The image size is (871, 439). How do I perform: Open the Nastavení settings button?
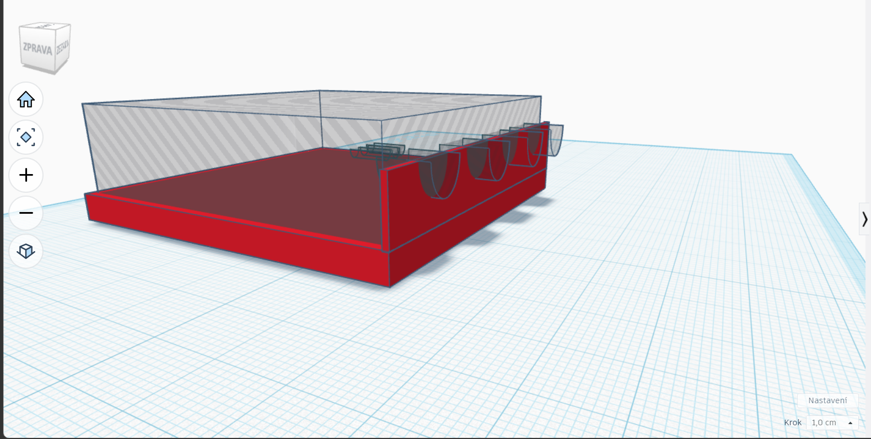(827, 400)
